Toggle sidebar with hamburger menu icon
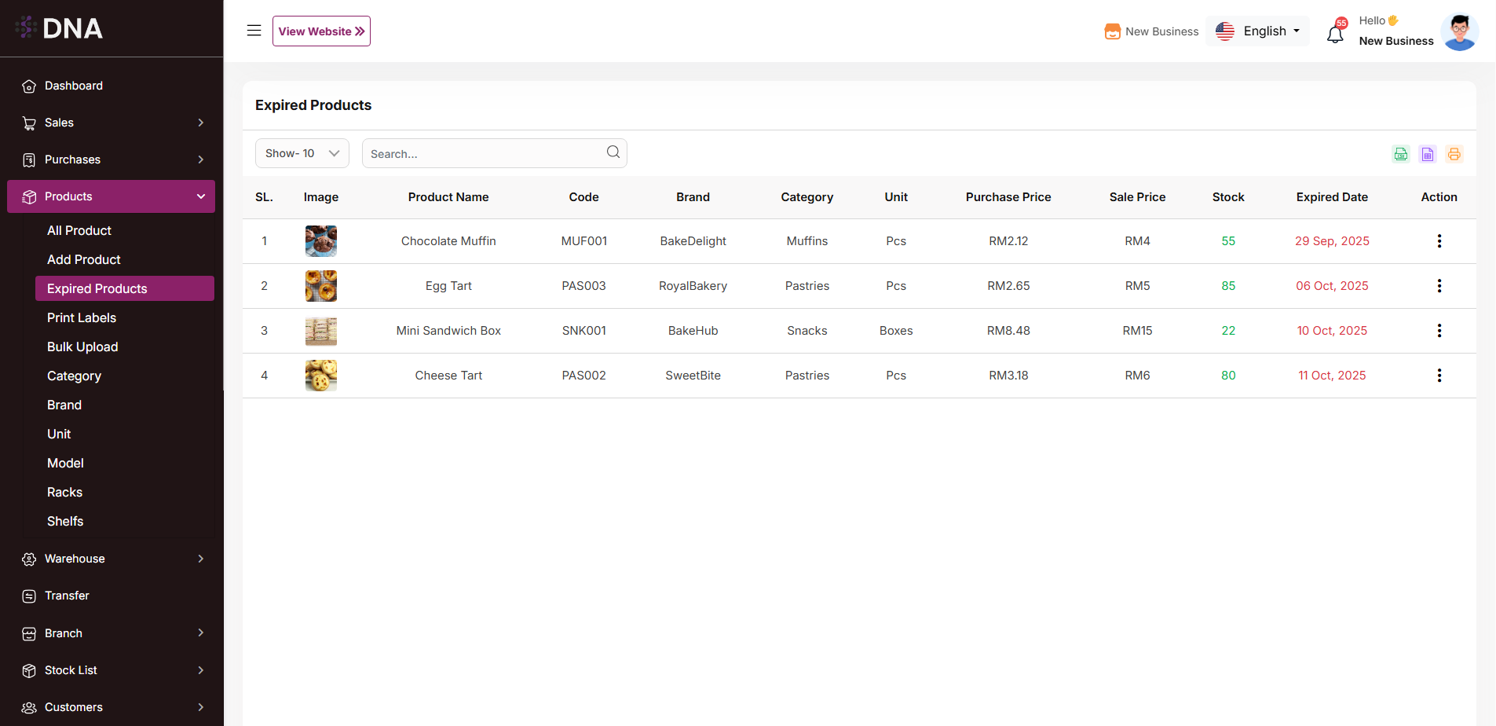Screen dimensions: 1496x726 (x=254, y=31)
